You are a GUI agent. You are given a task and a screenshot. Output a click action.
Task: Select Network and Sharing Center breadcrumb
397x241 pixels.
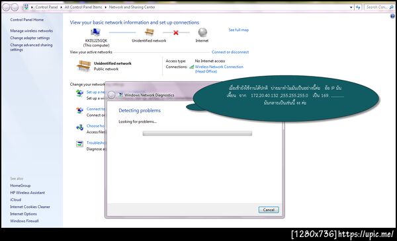132,7
